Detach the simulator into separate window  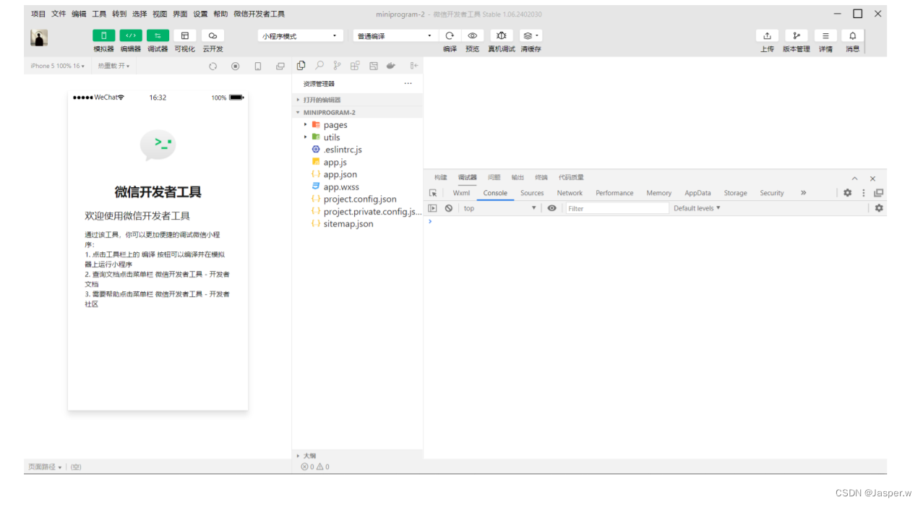point(280,66)
